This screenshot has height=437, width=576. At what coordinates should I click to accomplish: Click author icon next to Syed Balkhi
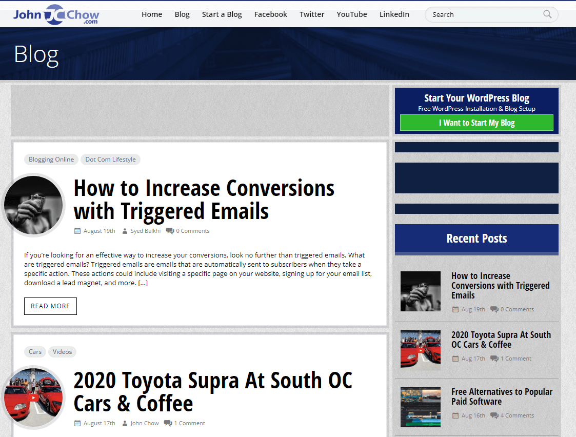point(125,231)
